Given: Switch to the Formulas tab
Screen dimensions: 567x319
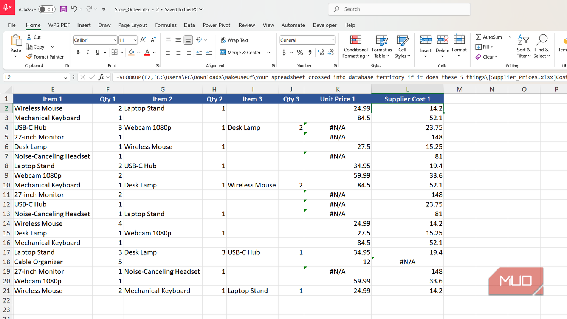Looking at the screenshot, I should tap(166, 25).
